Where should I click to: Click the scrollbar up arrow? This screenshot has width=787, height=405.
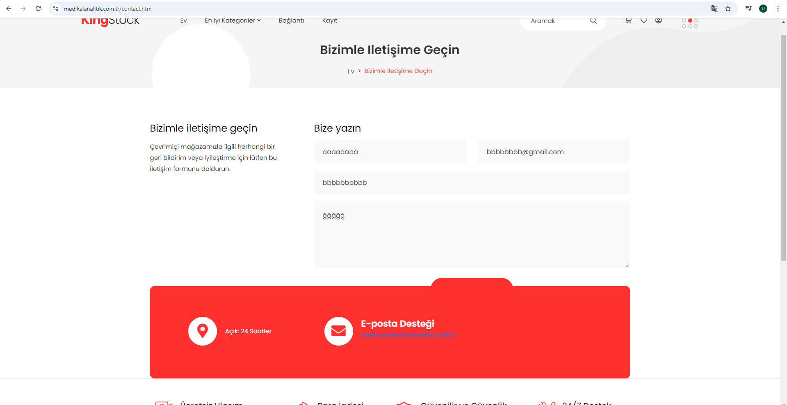[783, 23]
